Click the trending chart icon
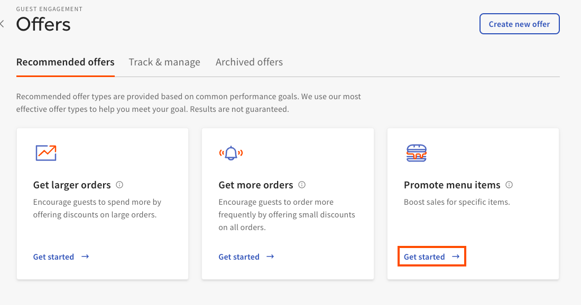Screen dimensions: 581x305 click(46, 152)
